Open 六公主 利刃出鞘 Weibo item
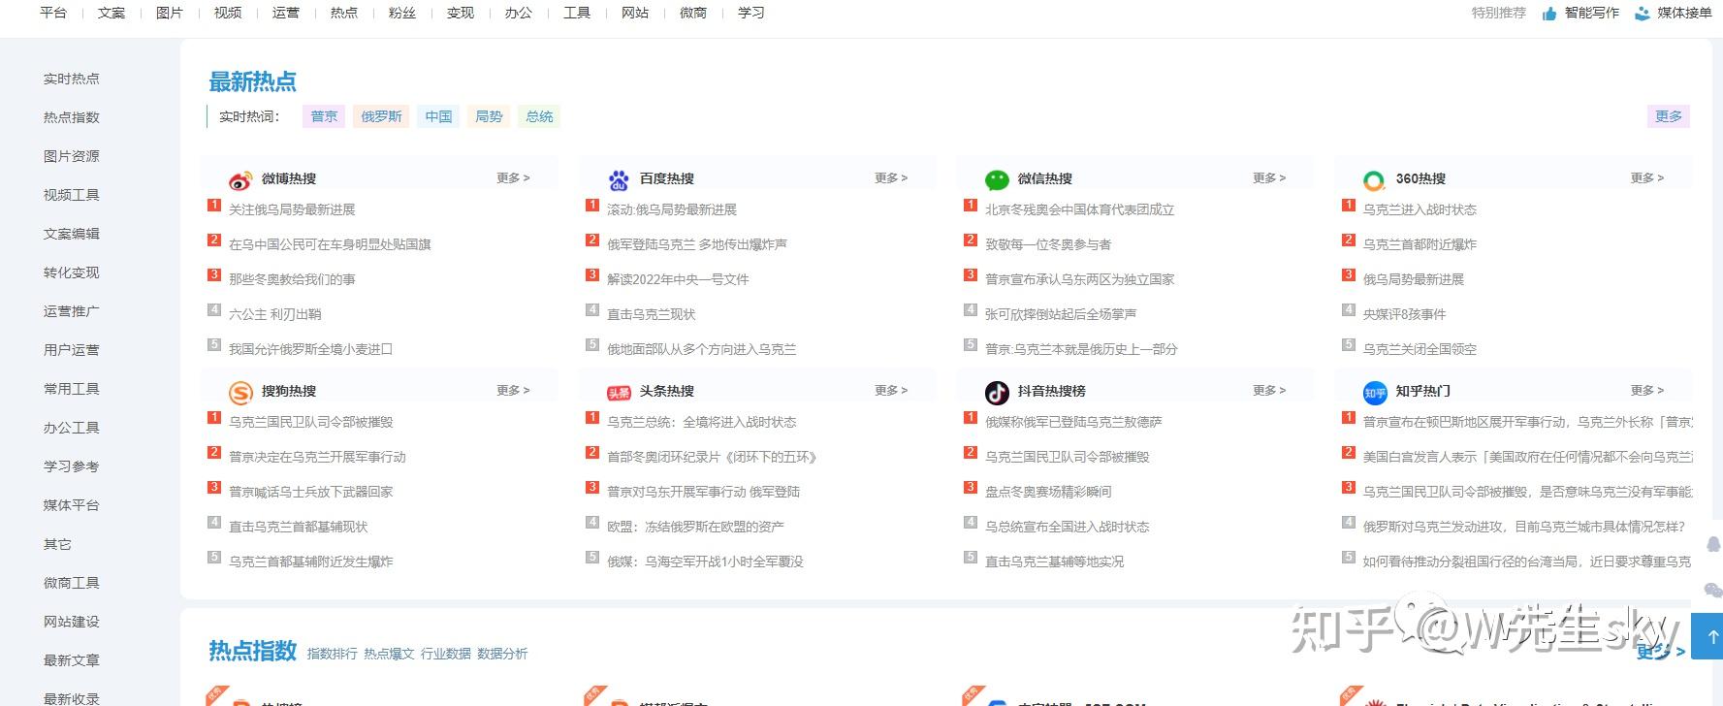Image resolution: width=1723 pixels, height=706 pixels. 275,314
